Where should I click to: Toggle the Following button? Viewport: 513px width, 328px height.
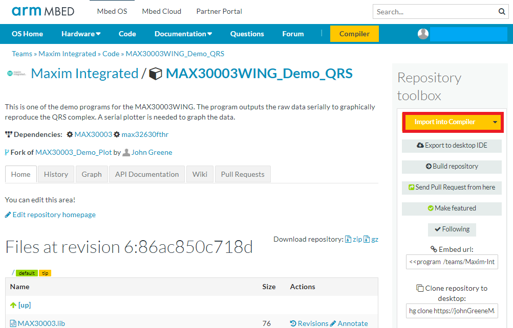452,229
